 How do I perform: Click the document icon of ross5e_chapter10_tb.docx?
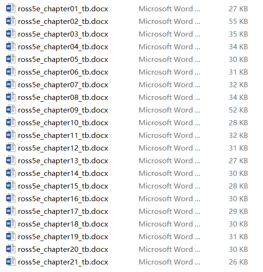click(11, 122)
